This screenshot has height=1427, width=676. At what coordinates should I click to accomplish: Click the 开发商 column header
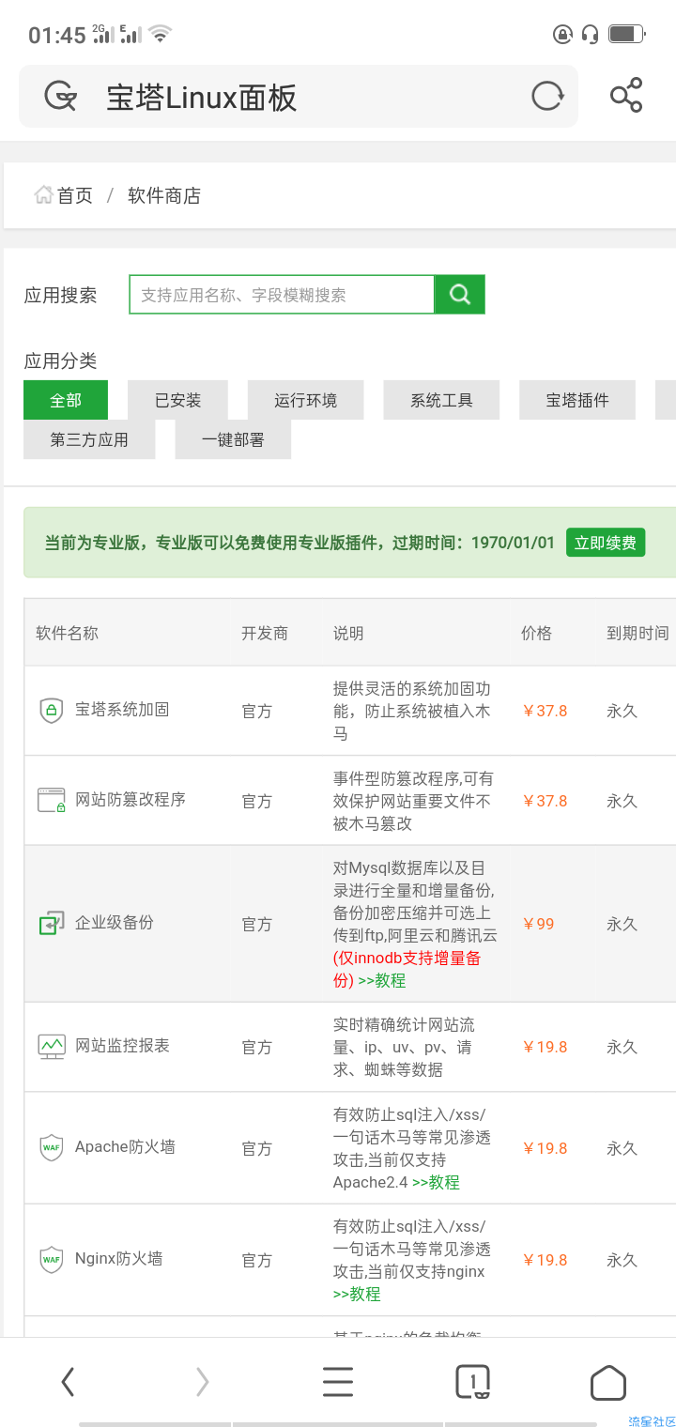(265, 633)
